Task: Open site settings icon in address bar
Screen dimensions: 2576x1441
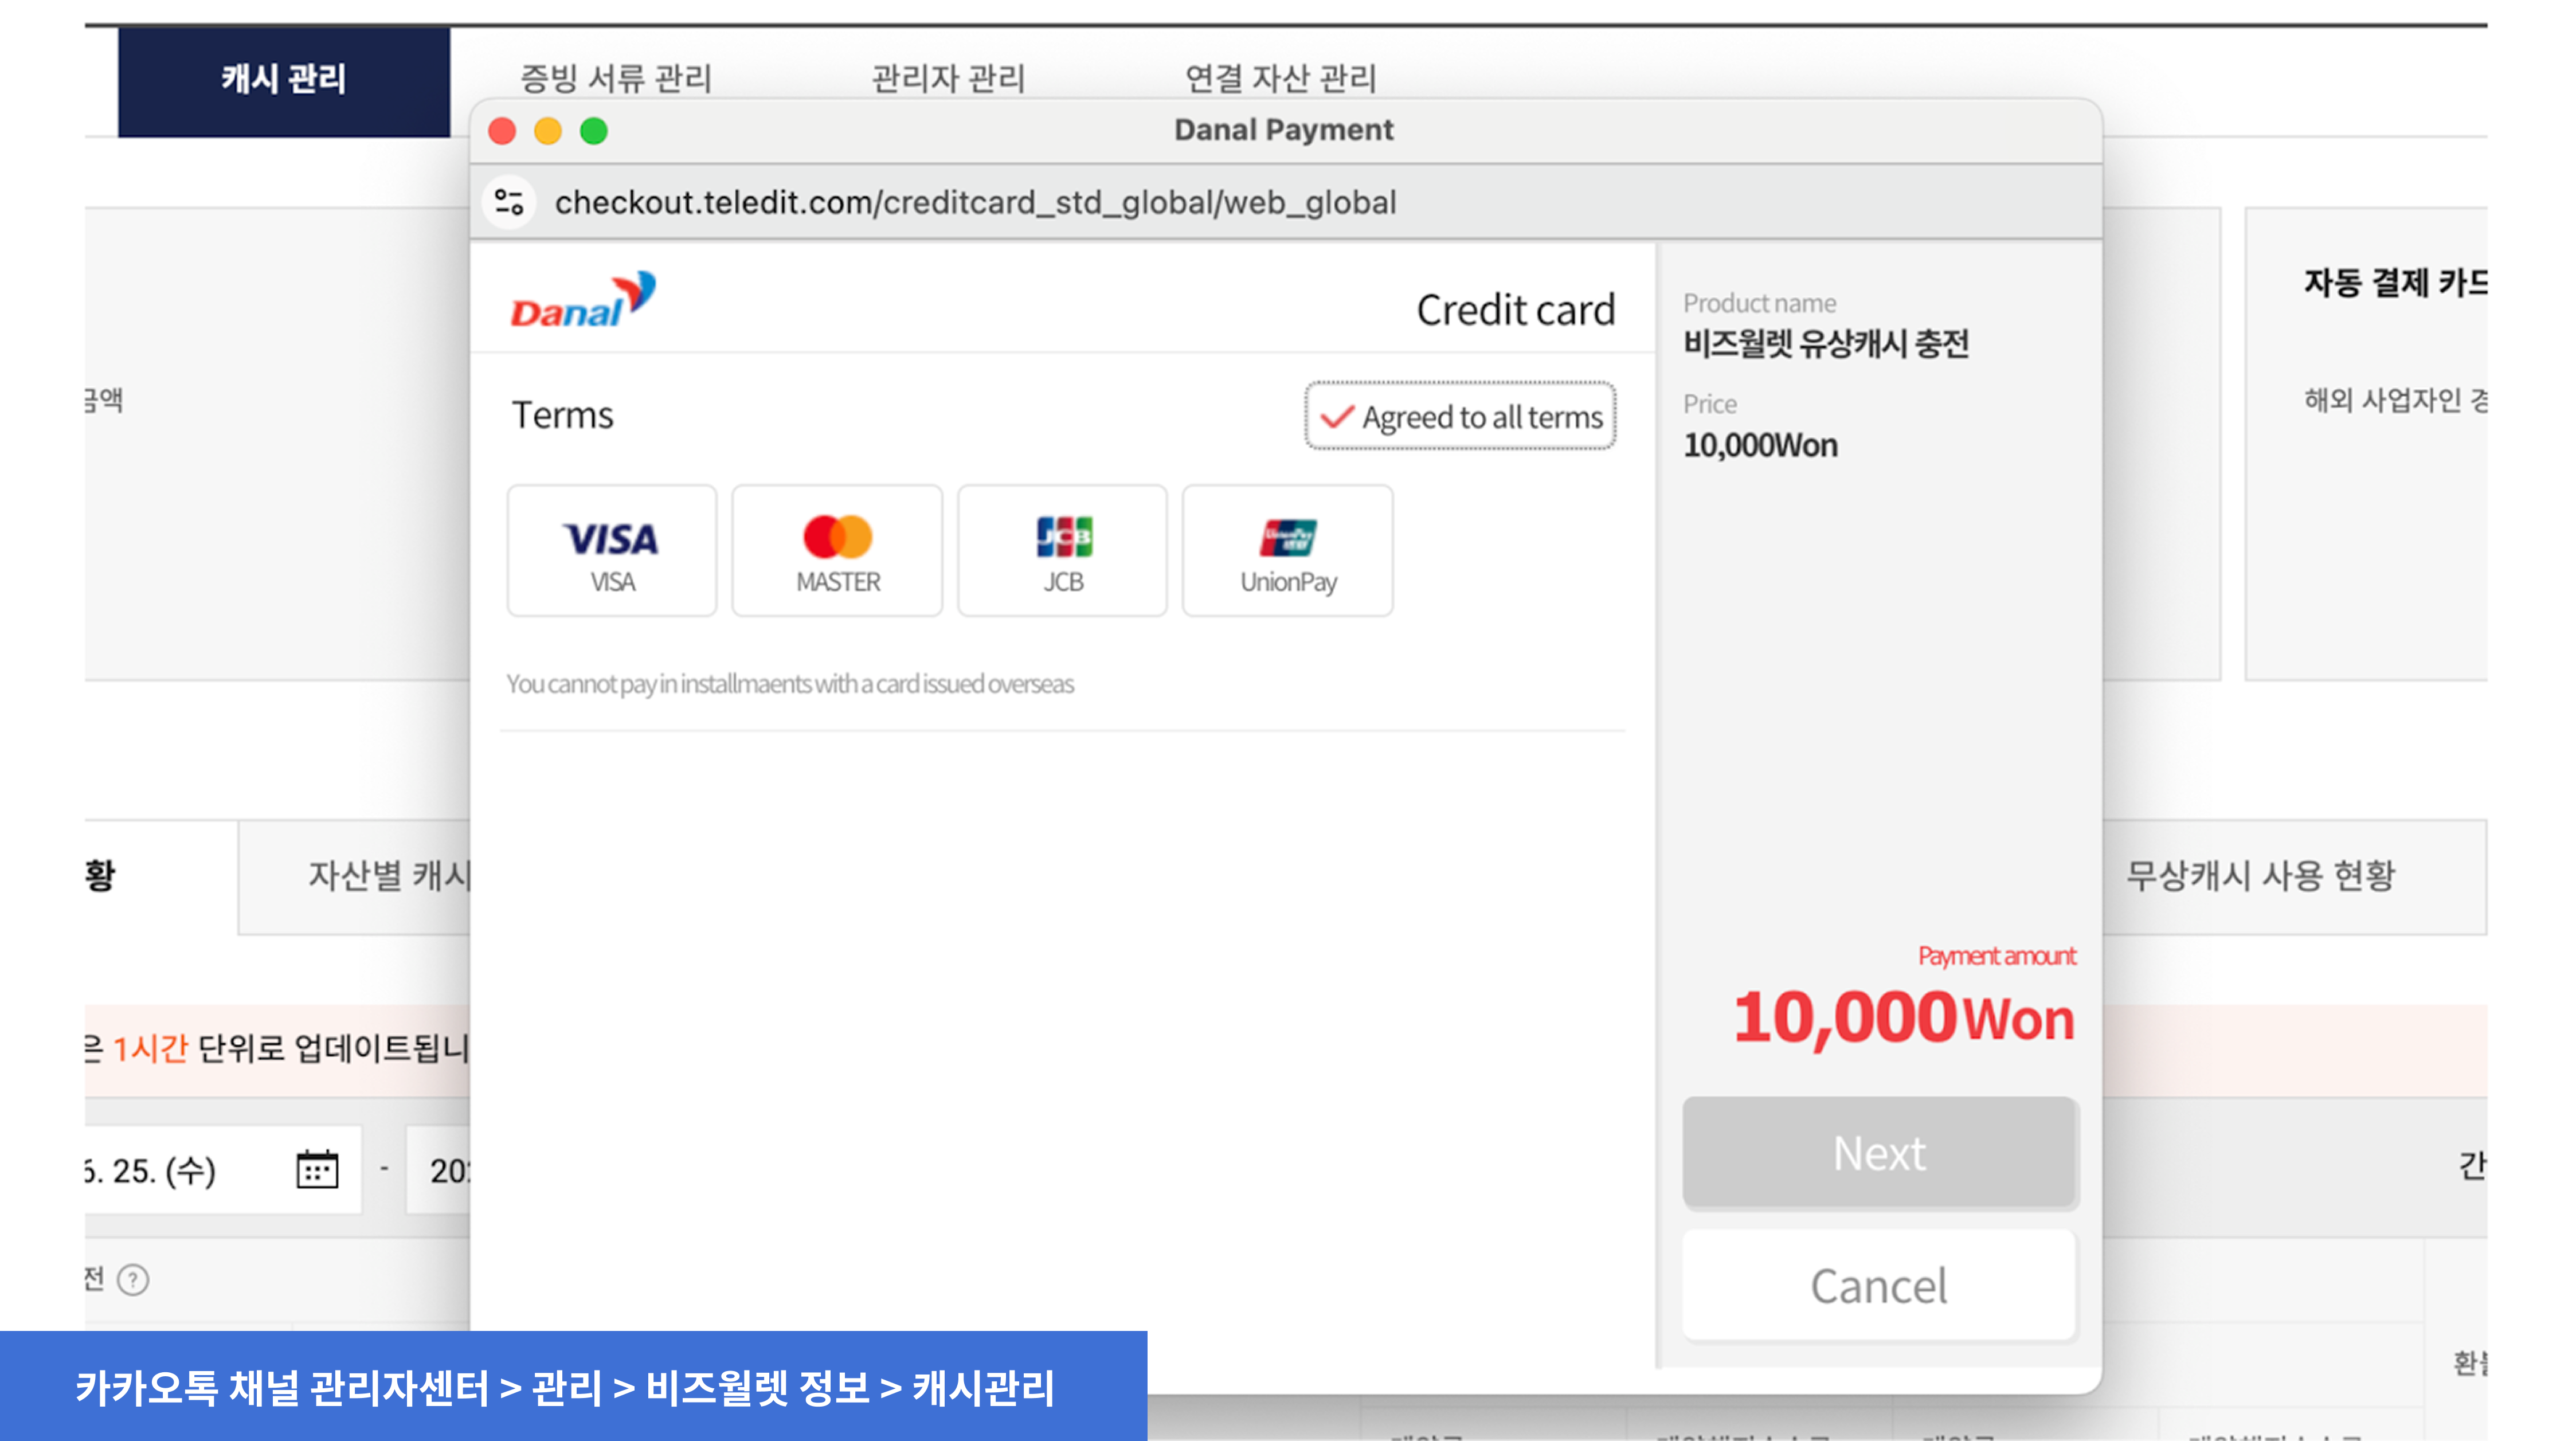Action: pyautogui.click(x=509, y=202)
